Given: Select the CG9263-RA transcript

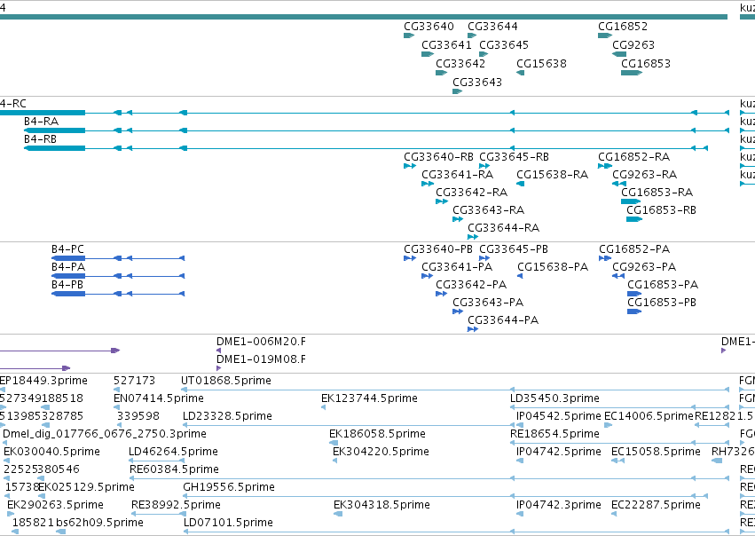Looking at the screenshot, I should [619, 184].
